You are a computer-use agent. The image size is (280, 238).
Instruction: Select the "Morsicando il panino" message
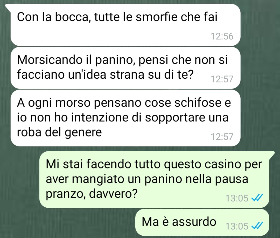coord(125,68)
